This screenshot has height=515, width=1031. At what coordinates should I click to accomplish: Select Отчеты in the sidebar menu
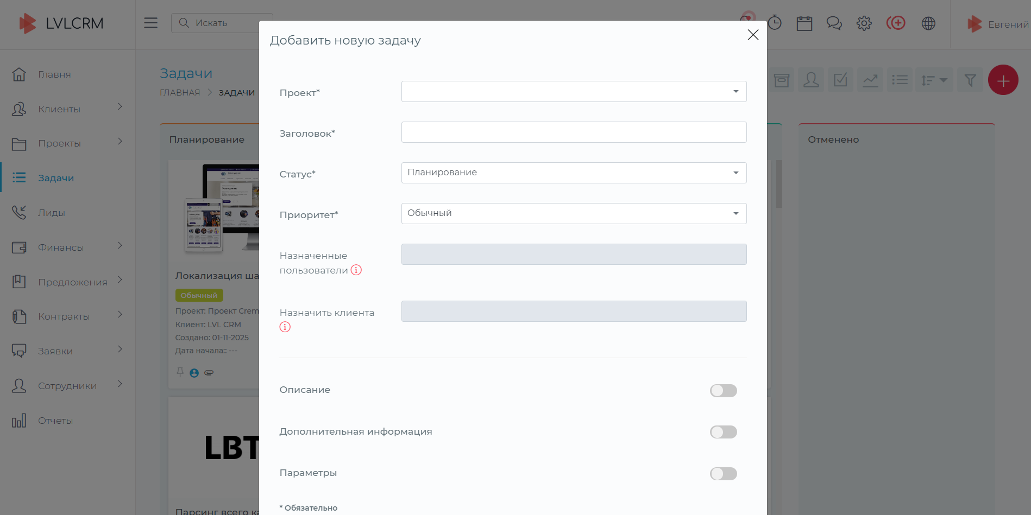pos(55,421)
